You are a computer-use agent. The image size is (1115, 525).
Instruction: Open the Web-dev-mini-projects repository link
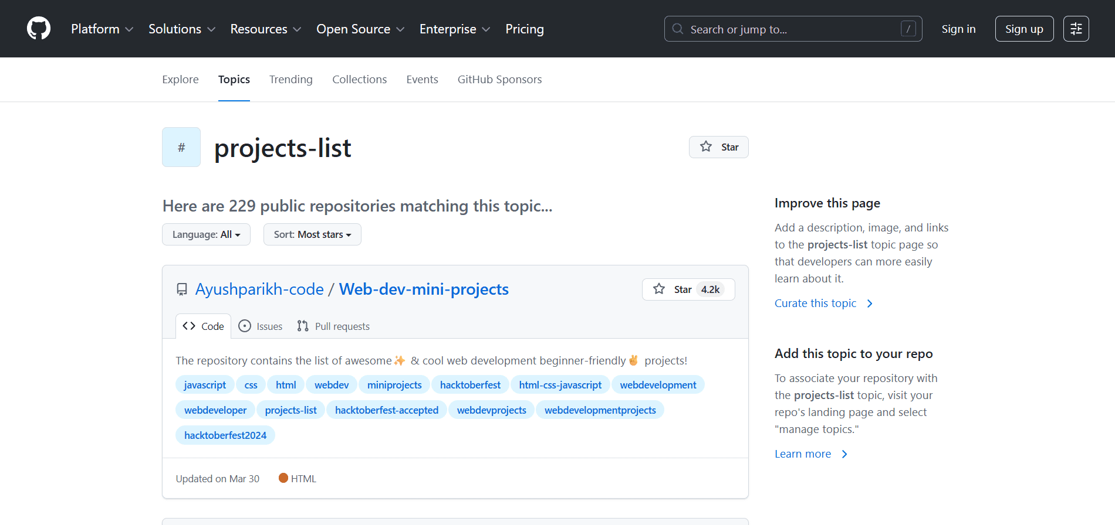click(x=424, y=289)
